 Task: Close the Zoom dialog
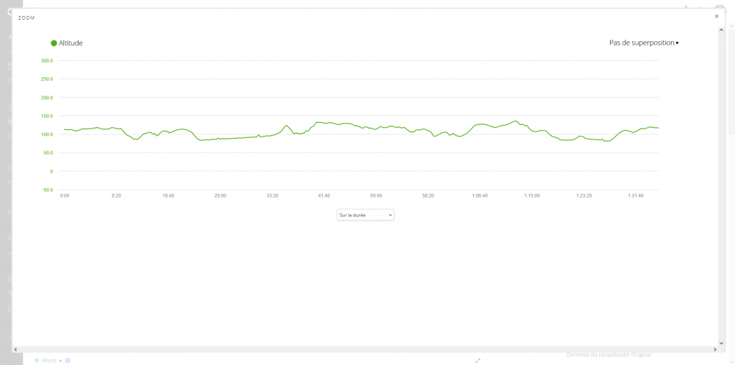(717, 16)
